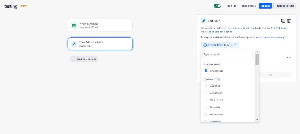Open the Audit log tab
The width and height of the screenshot is (300, 134).
point(231,6)
